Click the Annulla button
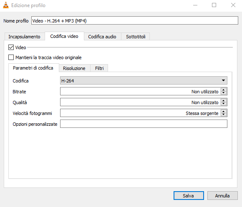The image size is (242, 207). pos(222,196)
